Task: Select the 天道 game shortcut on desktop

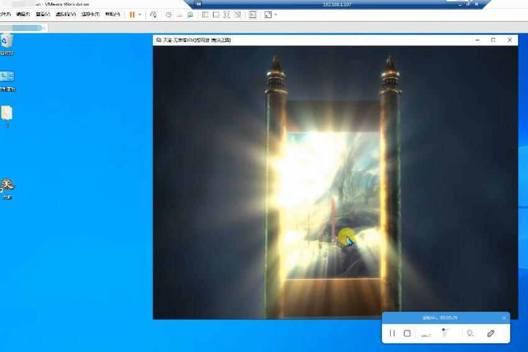Action: [x=7, y=189]
